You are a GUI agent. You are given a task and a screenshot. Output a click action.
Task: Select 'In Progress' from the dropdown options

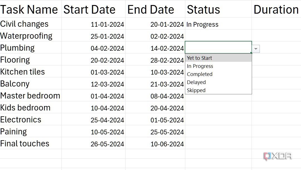tap(200, 66)
